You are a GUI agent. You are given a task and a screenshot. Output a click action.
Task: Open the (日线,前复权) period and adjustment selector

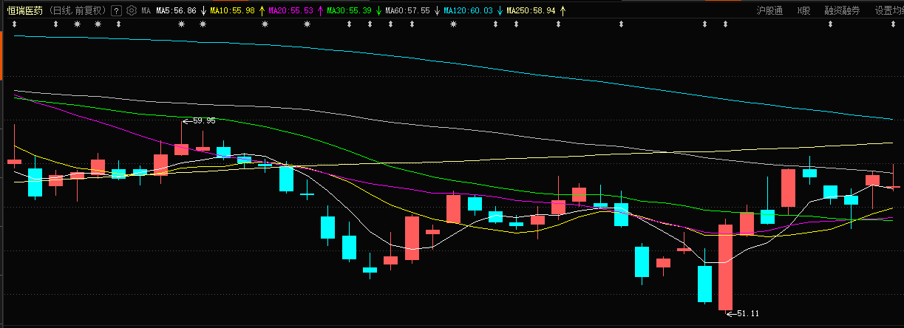(78, 10)
